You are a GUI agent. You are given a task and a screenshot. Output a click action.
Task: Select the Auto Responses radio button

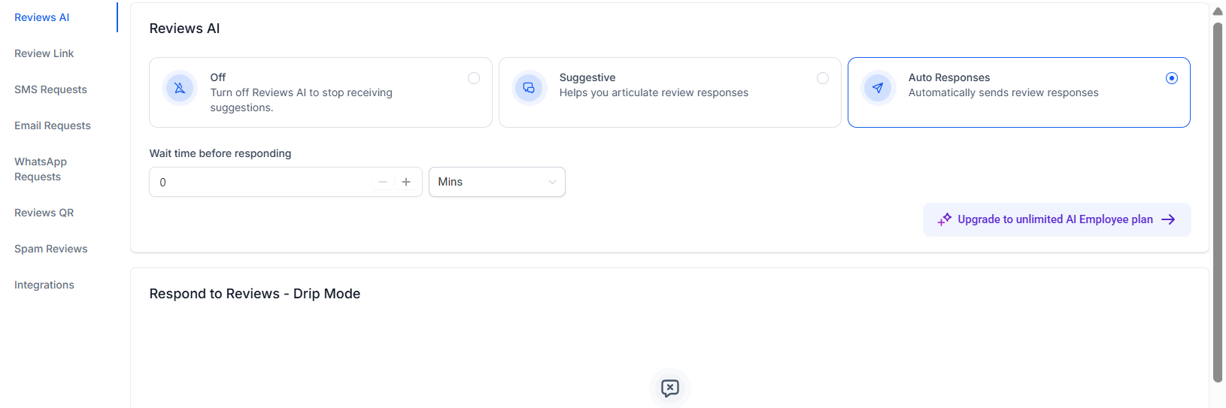pos(1171,78)
